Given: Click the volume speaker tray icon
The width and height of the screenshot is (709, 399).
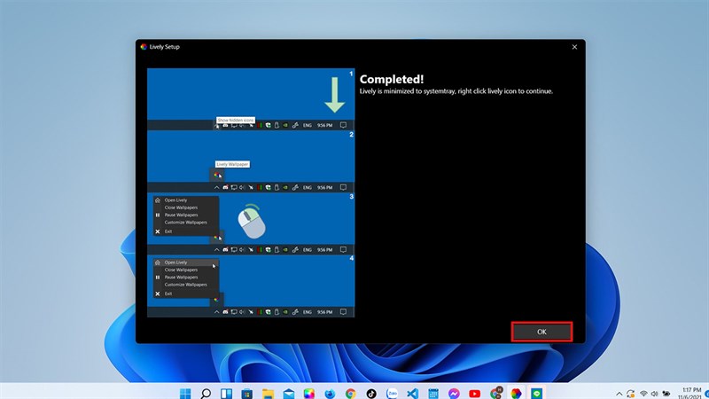Looking at the screenshot, I should 655,392.
